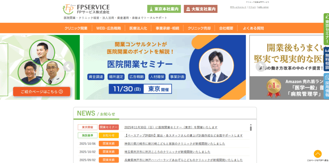
Task: Click the 開業セミナー red tag
Action: (109, 127)
